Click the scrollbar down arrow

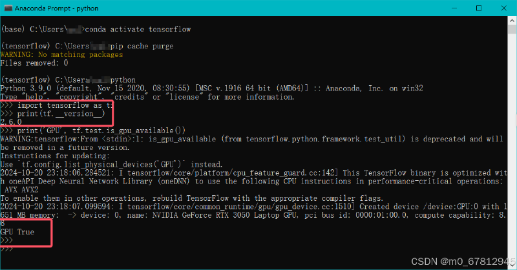512,265
